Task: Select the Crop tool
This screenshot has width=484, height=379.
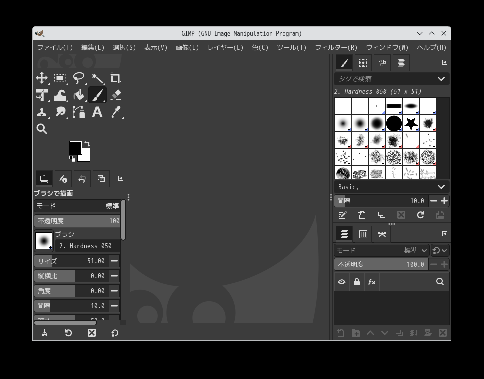Action: pyautogui.click(x=116, y=78)
